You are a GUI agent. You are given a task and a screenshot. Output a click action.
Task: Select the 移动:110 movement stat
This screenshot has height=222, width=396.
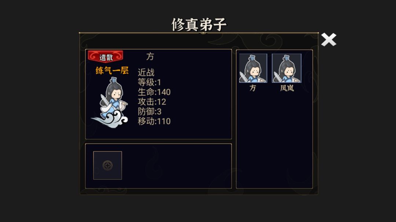point(154,122)
